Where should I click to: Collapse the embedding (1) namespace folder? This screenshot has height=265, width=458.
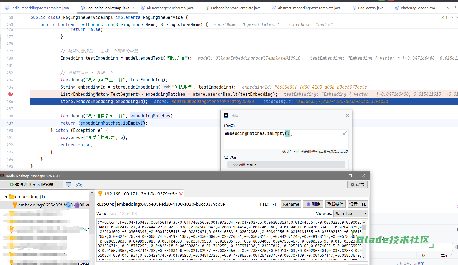[6, 197]
